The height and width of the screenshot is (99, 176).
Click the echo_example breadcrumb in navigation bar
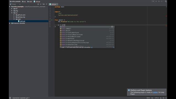(15, 1)
